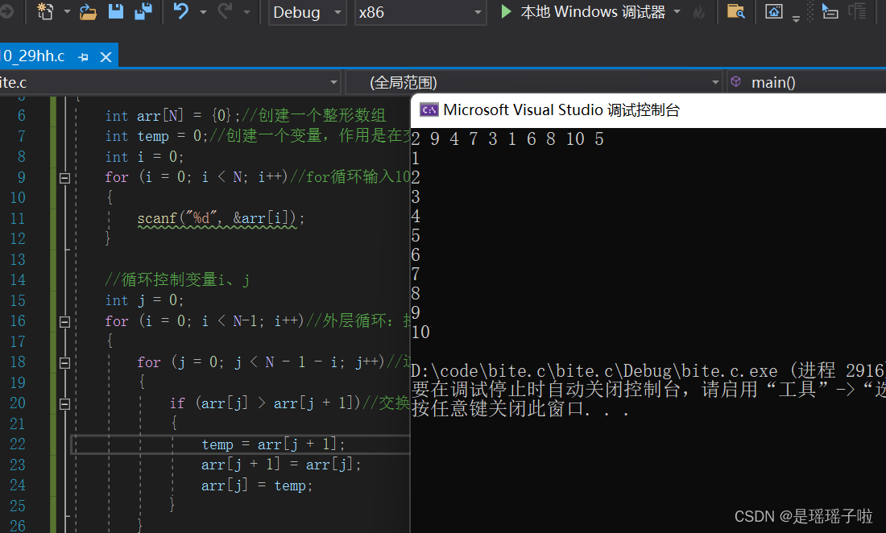The width and height of the screenshot is (886, 533).
Task: Undo the last edit
Action: [x=180, y=11]
